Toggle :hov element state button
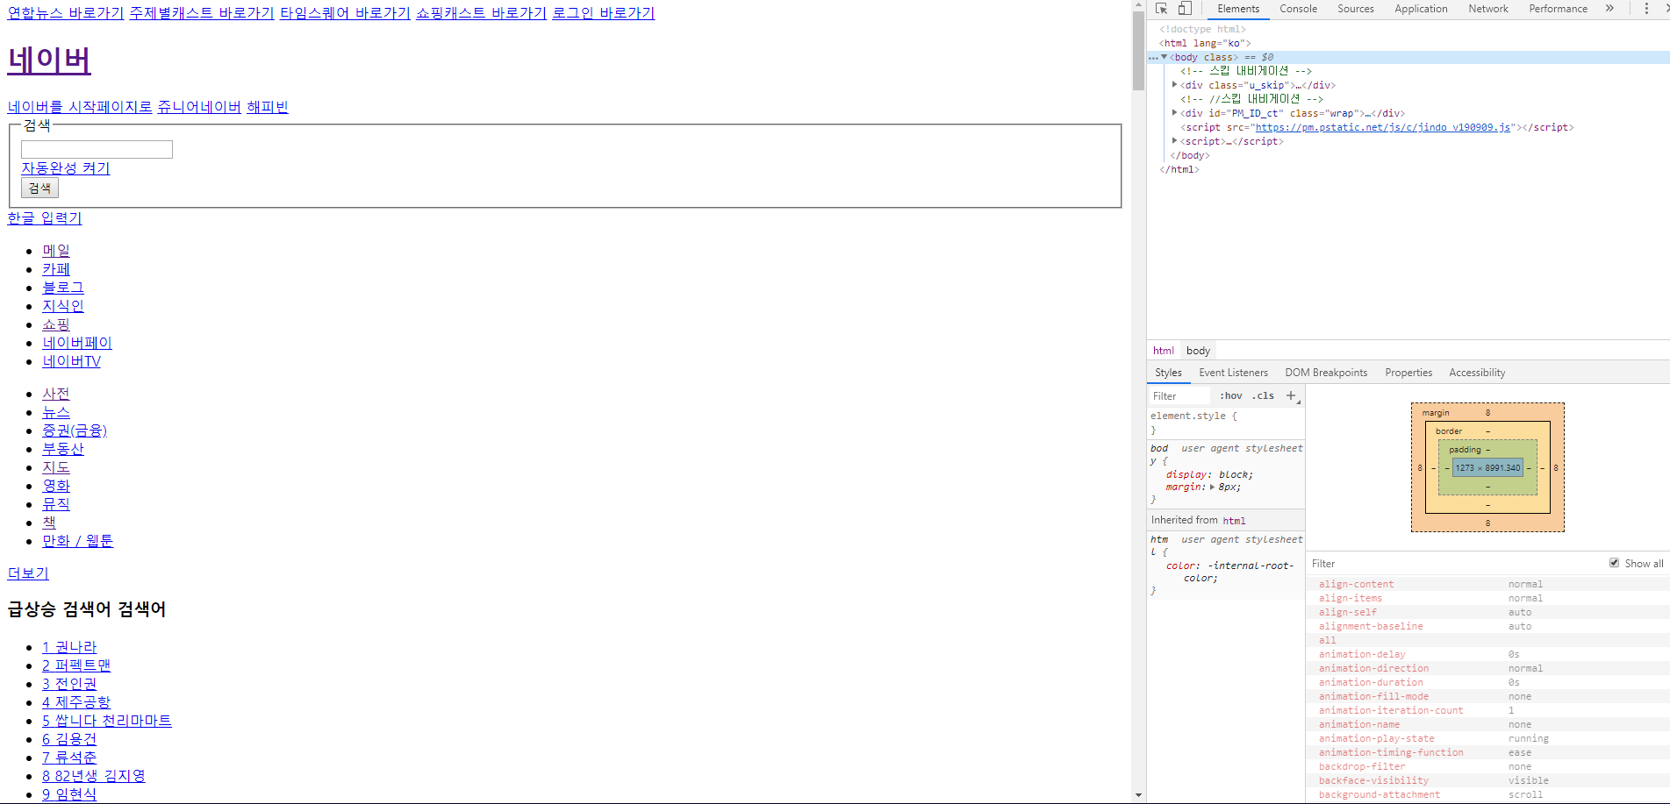Image resolution: width=1670 pixels, height=804 pixels. coord(1231,396)
